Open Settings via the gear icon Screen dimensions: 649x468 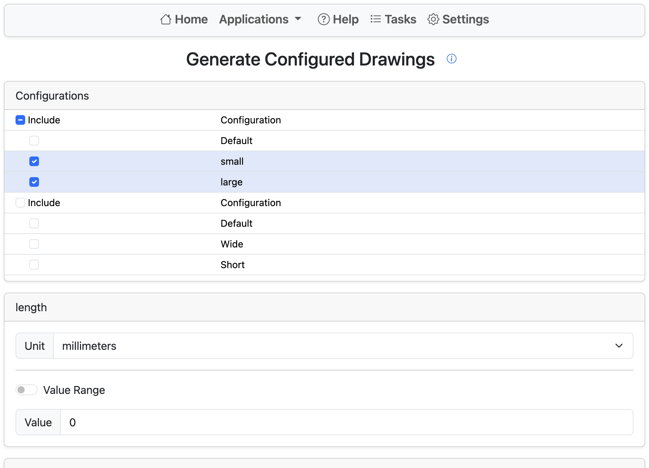click(x=433, y=20)
